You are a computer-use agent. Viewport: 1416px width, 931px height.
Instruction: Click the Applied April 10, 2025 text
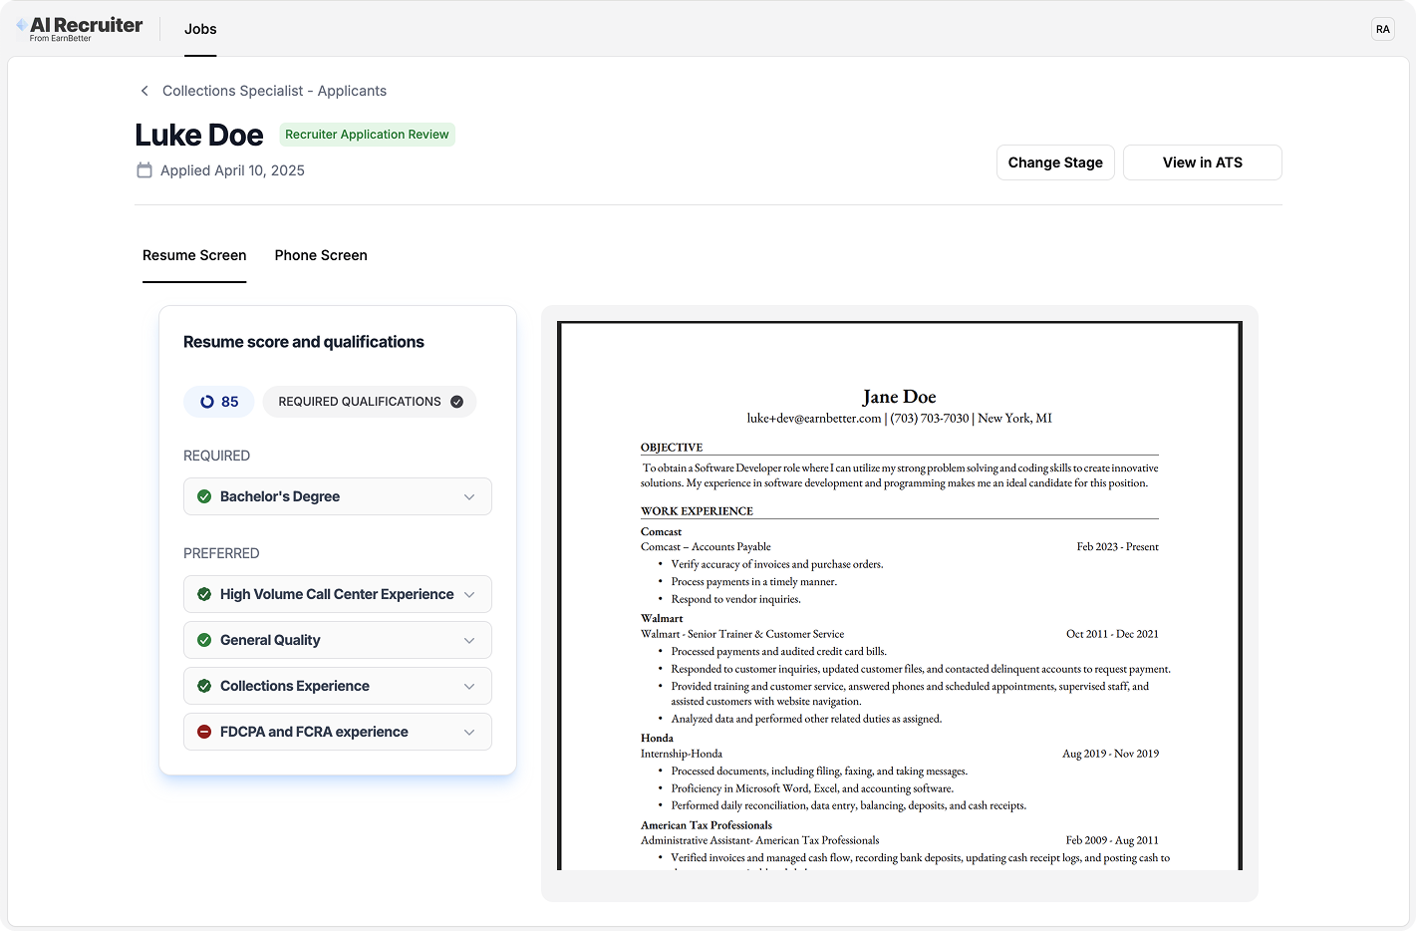pyautogui.click(x=232, y=170)
